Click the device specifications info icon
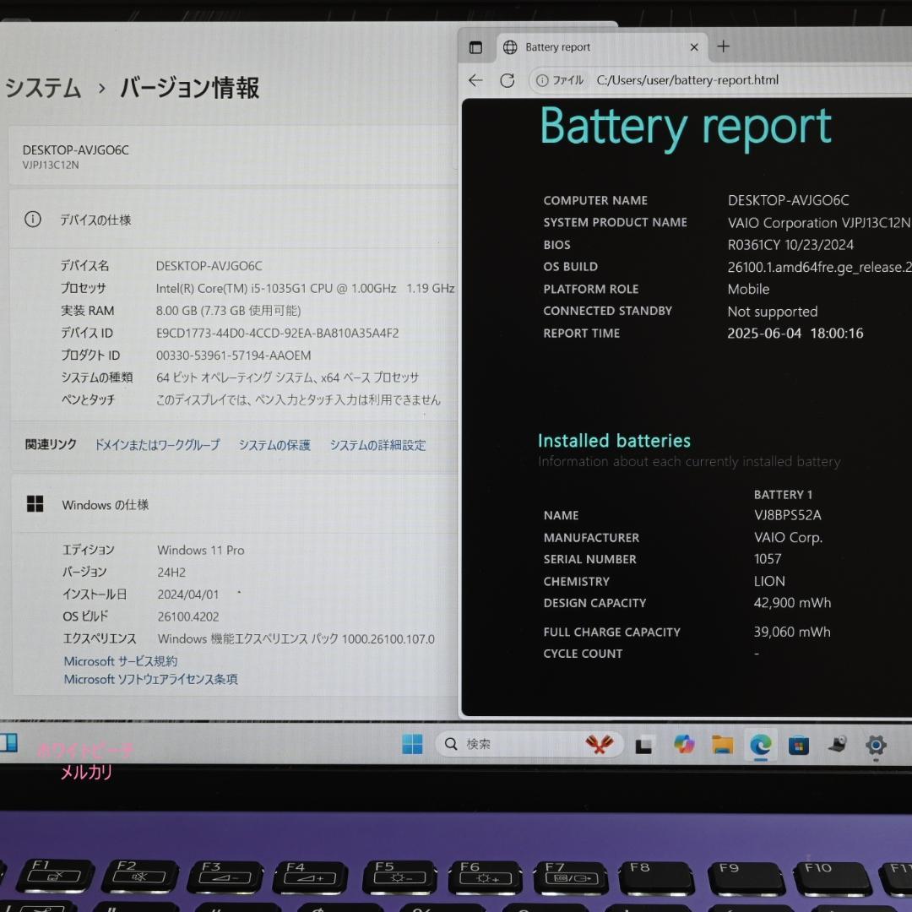 [32, 219]
